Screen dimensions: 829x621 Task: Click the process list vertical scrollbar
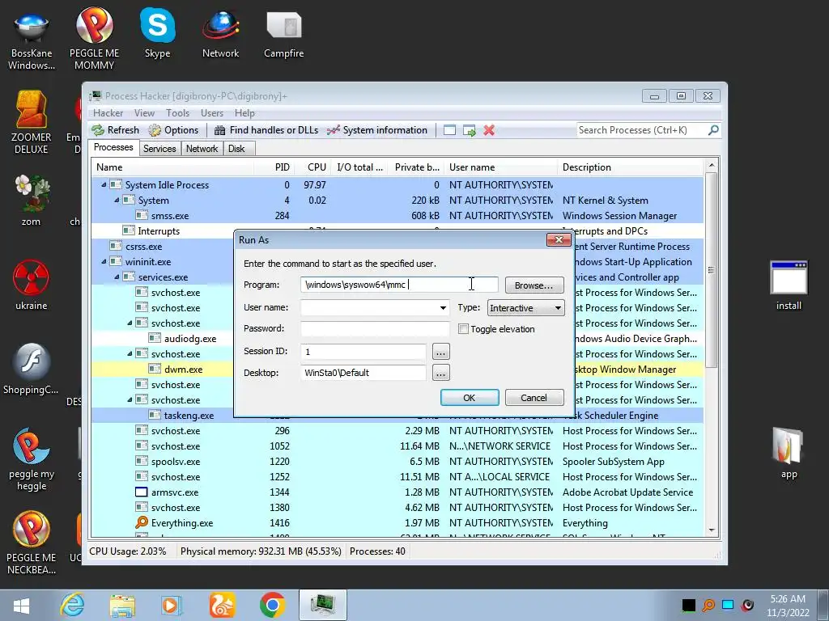[x=712, y=348]
